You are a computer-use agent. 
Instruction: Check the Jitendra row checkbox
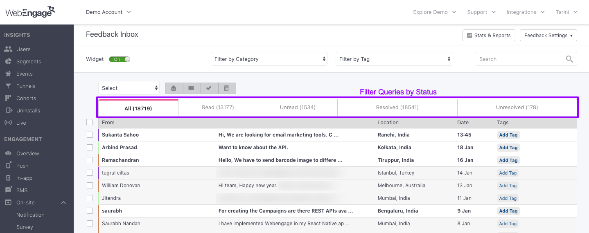(x=90, y=198)
